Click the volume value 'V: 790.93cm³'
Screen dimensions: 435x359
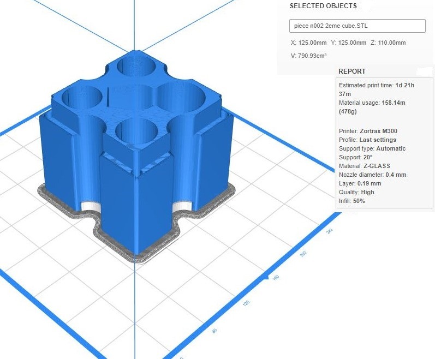pyautogui.click(x=308, y=56)
